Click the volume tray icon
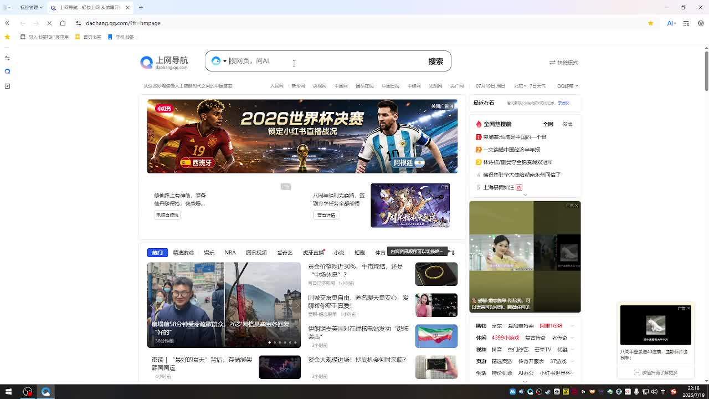This screenshot has width=709, height=399. pyautogui.click(x=653, y=392)
